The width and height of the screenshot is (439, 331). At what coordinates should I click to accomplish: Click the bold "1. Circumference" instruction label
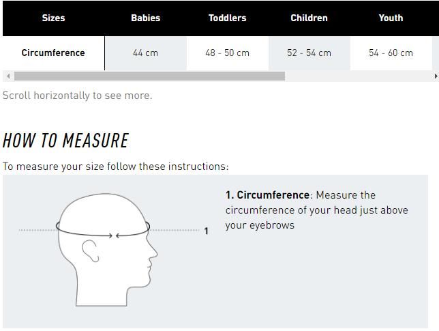[x=267, y=195]
